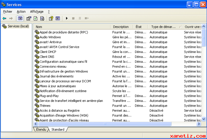Viewport: 207px width, 139px height.
Task: Click gear icon of Audio Windows
Action: [37, 37]
